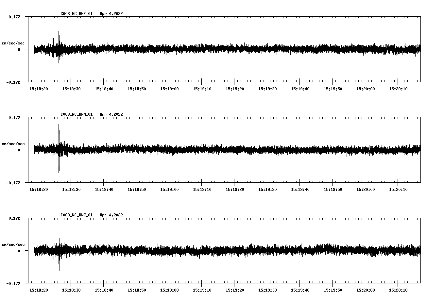Viewport: 444px width, 302px height.
Task: Click the 15:19:50 time label under HNN plot
Action: click(x=333, y=190)
